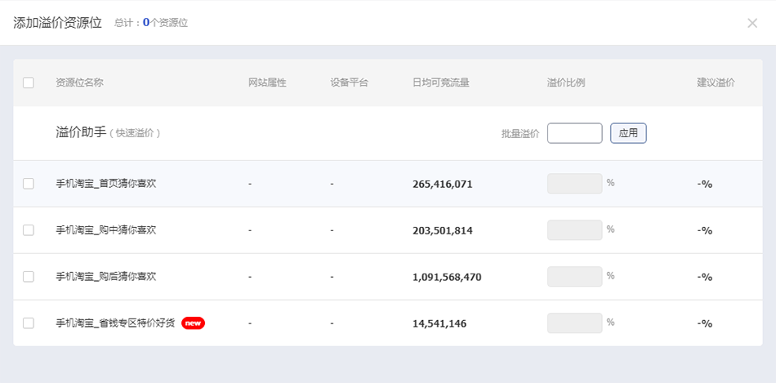Click the red new badge icon
This screenshot has height=383, width=776.
[x=193, y=323]
